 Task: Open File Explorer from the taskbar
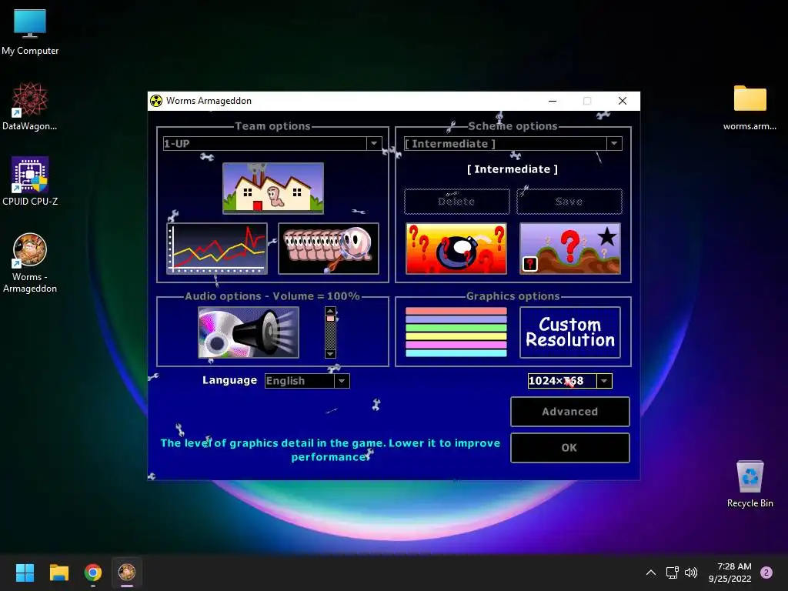coord(58,573)
